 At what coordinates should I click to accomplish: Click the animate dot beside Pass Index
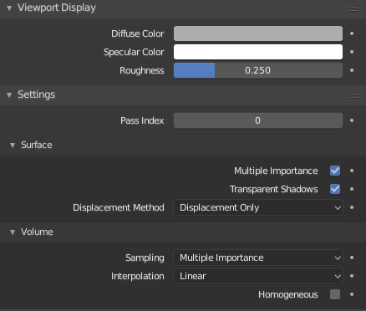click(x=352, y=120)
